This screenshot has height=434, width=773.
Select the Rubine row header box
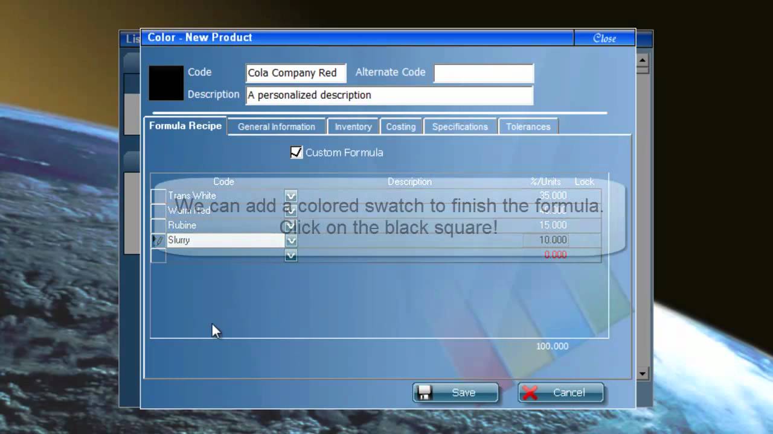click(x=158, y=225)
